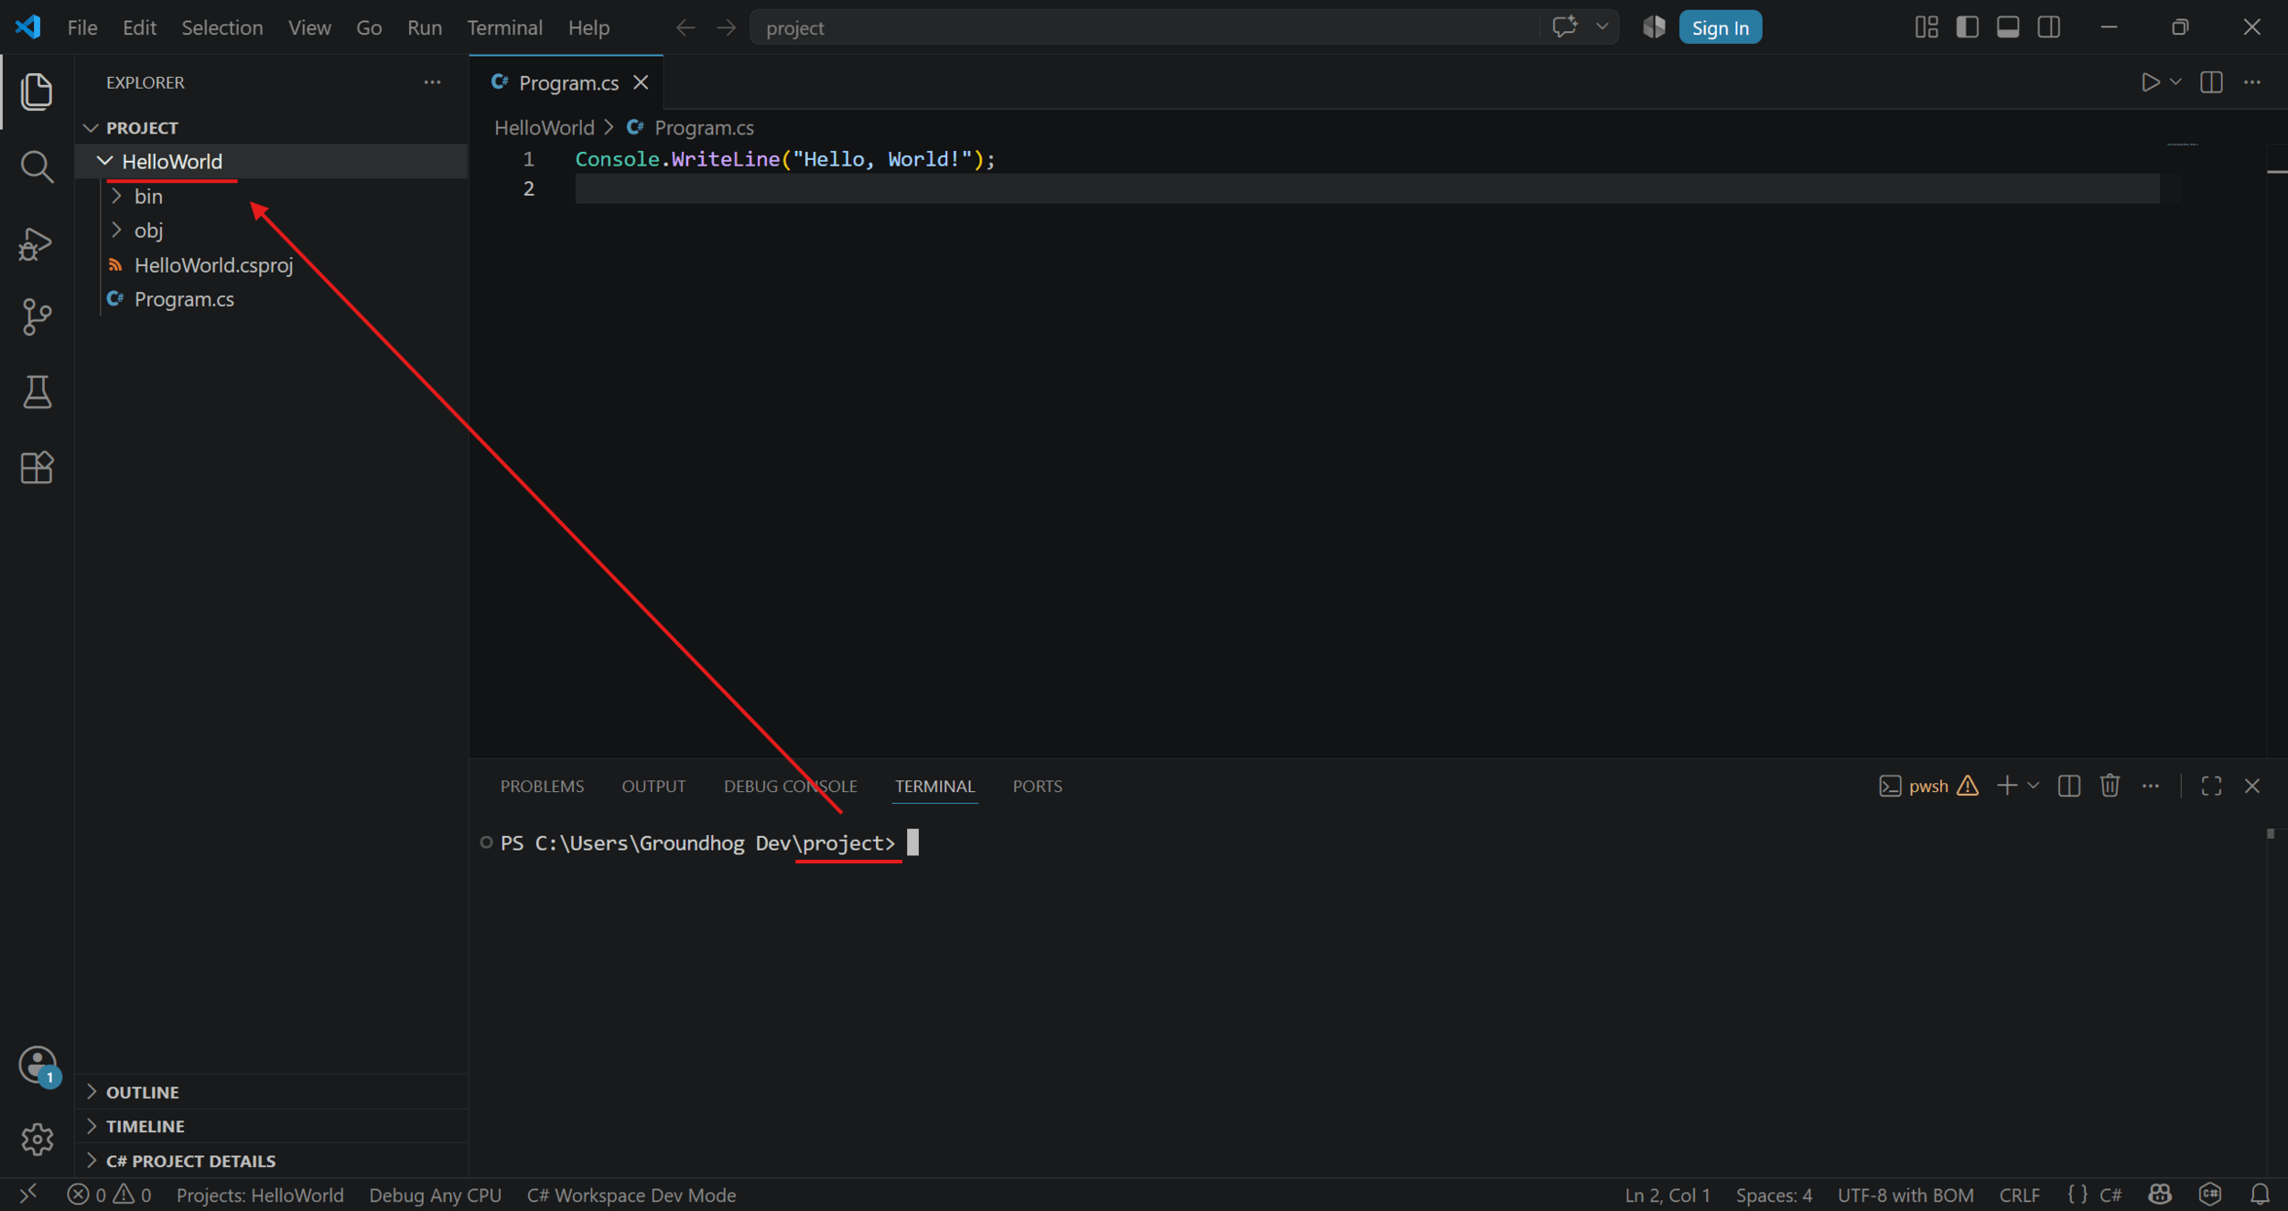The width and height of the screenshot is (2288, 1211).
Task: Collapse the HelloWorld folder
Action: [105, 161]
